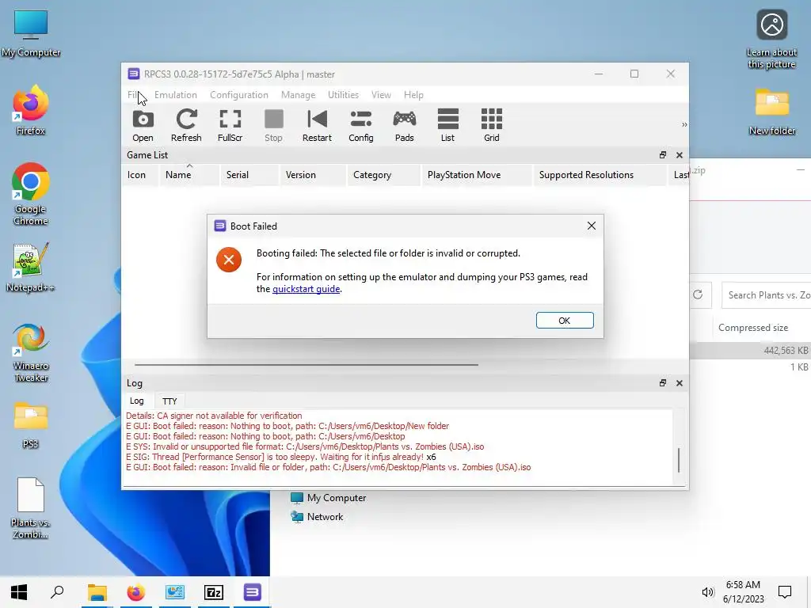
Task: Open the Manage menu
Action: (x=299, y=95)
